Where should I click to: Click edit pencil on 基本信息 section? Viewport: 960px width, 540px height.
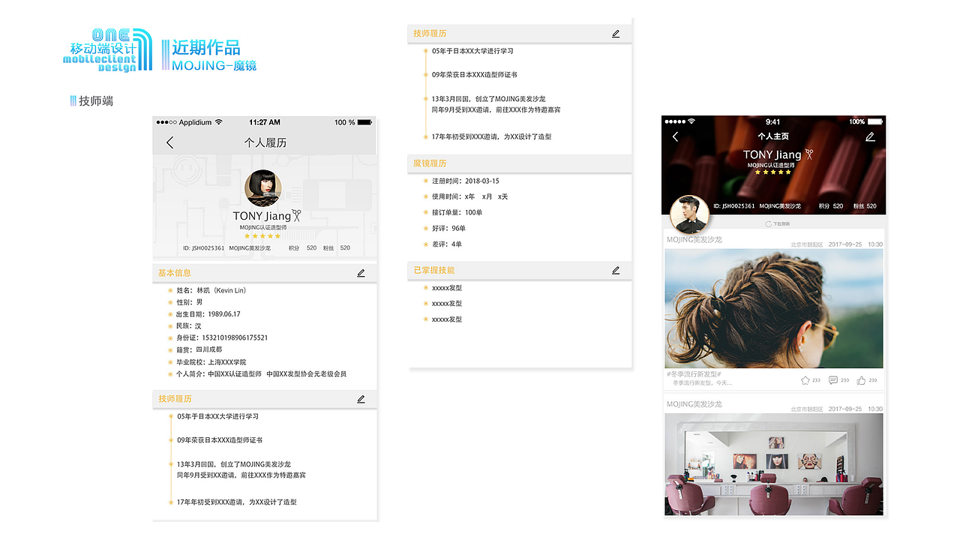click(x=361, y=273)
